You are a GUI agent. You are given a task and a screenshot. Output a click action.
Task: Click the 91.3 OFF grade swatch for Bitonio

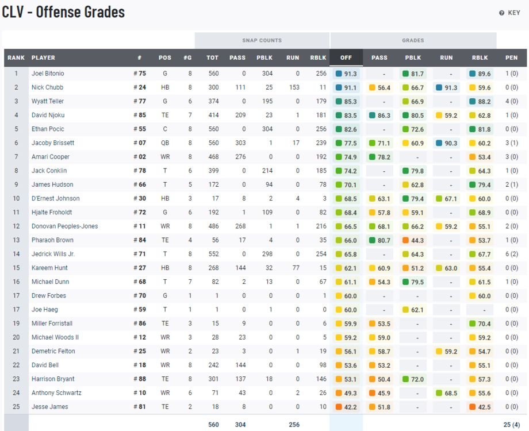point(339,74)
